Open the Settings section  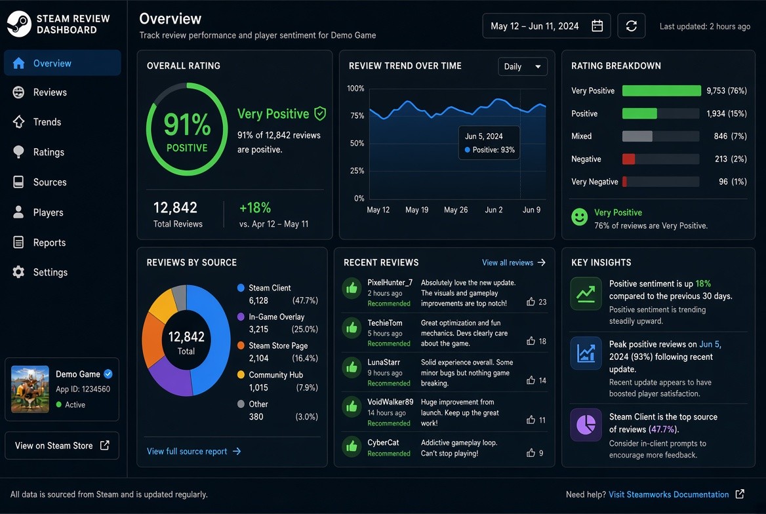[62, 272]
